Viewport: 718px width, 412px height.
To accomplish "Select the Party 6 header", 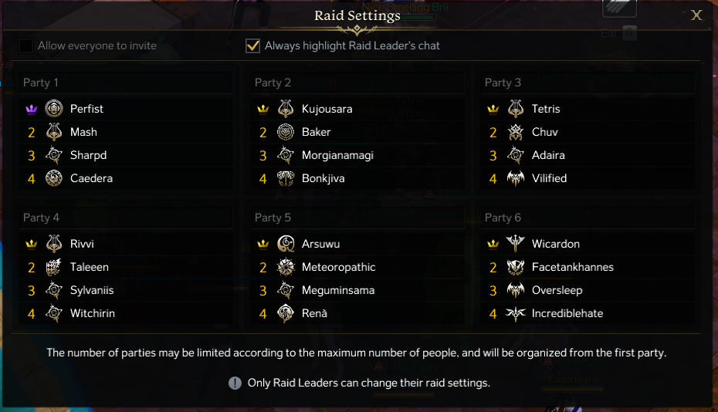I will point(503,218).
